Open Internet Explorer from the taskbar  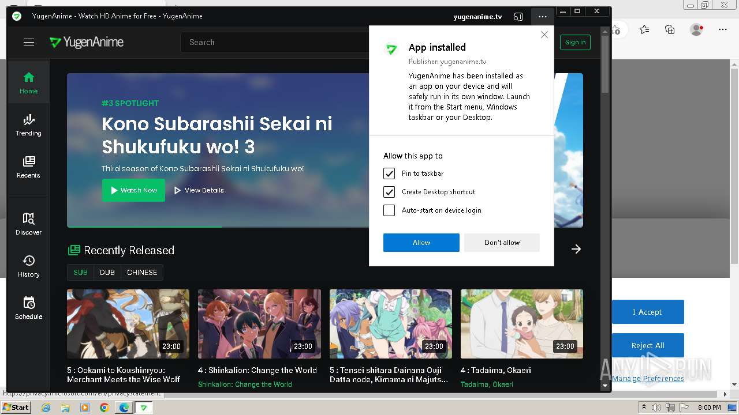(46, 408)
